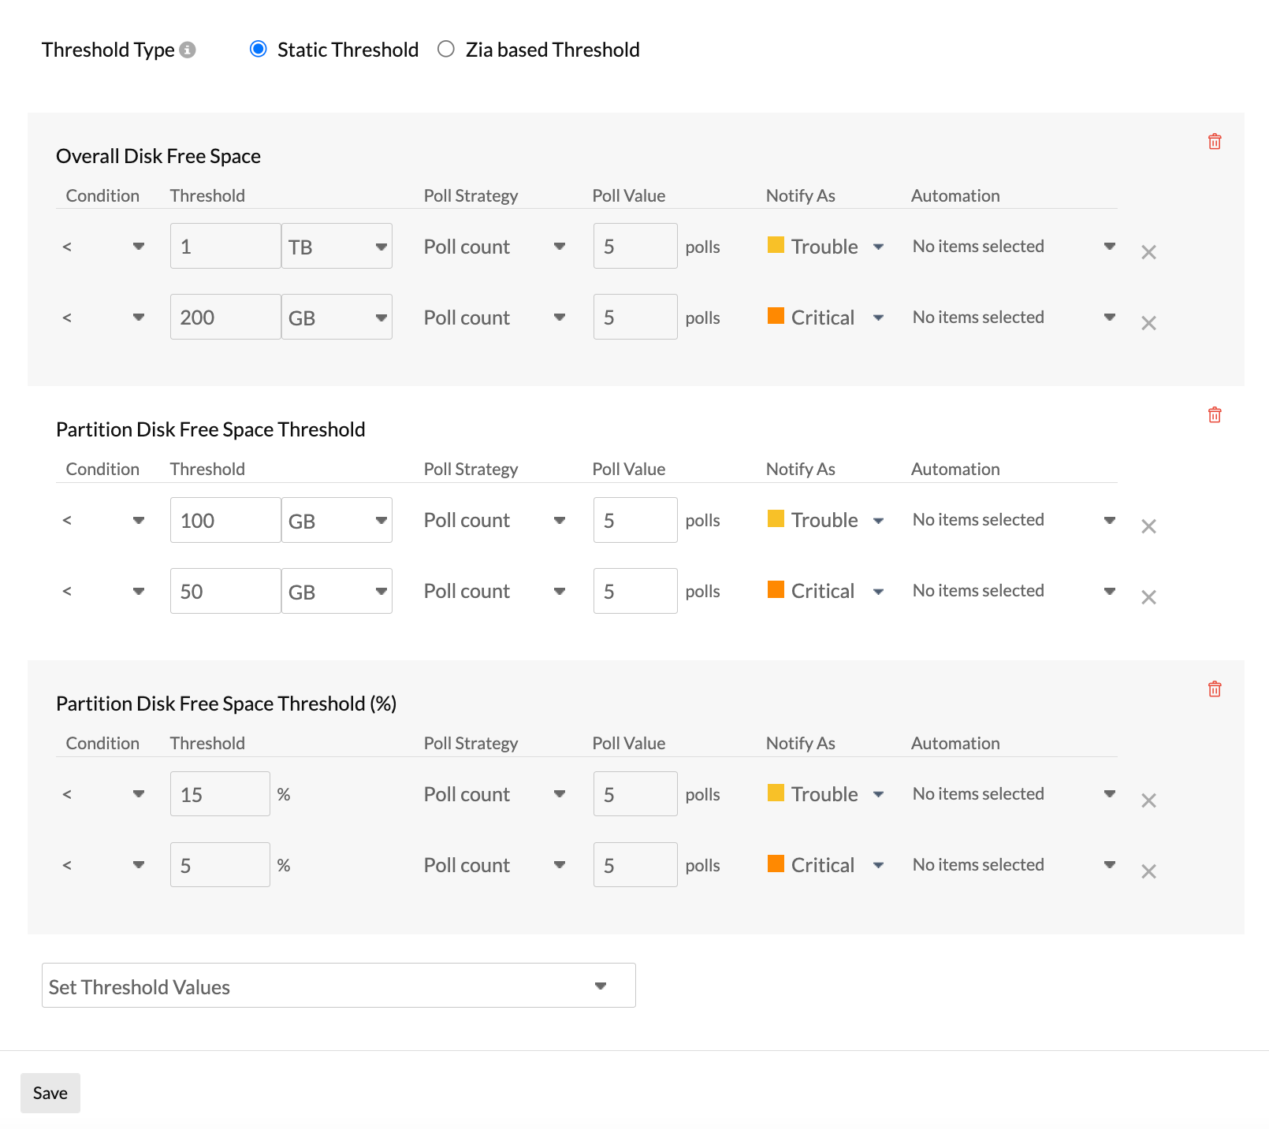Open the Set Threshold Values dropdown
Screen dimensions: 1269x1129
[338, 986]
